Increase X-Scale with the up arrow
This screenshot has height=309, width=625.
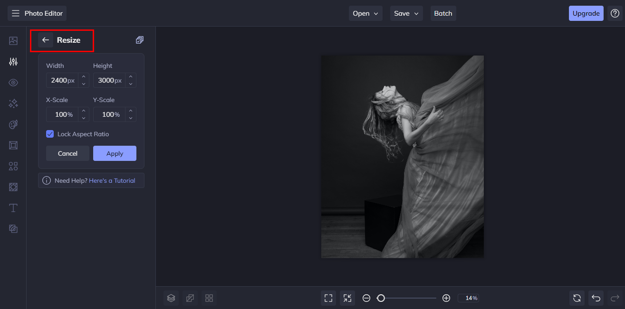[x=83, y=111]
